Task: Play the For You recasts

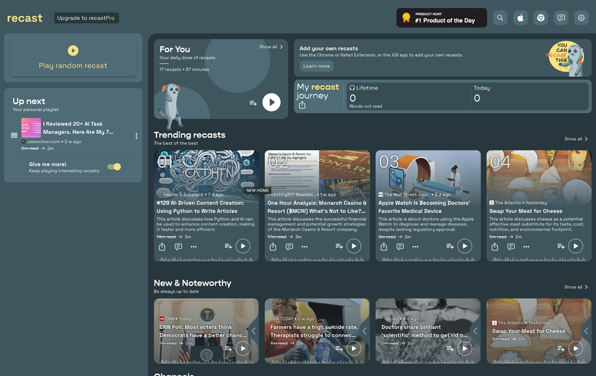Action: [x=271, y=102]
